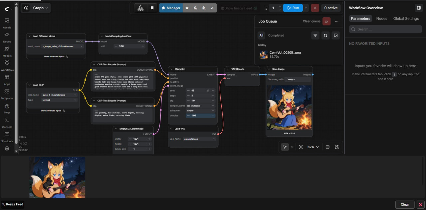The width and height of the screenshot is (426, 210).
Task: Open the unet_name model dropdown
Action: (x=62, y=46)
